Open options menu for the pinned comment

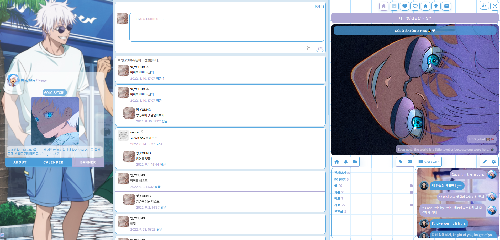pos(323,64)
